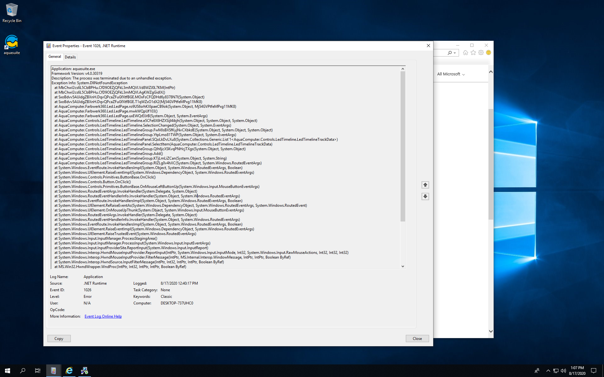The width and height of the screenshot is (604, 377).
Task: Open browser settings gear icon
Action: [481, 53]
